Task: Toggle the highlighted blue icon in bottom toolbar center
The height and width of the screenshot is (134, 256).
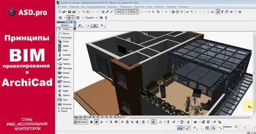Action: [x=154, y=122]
